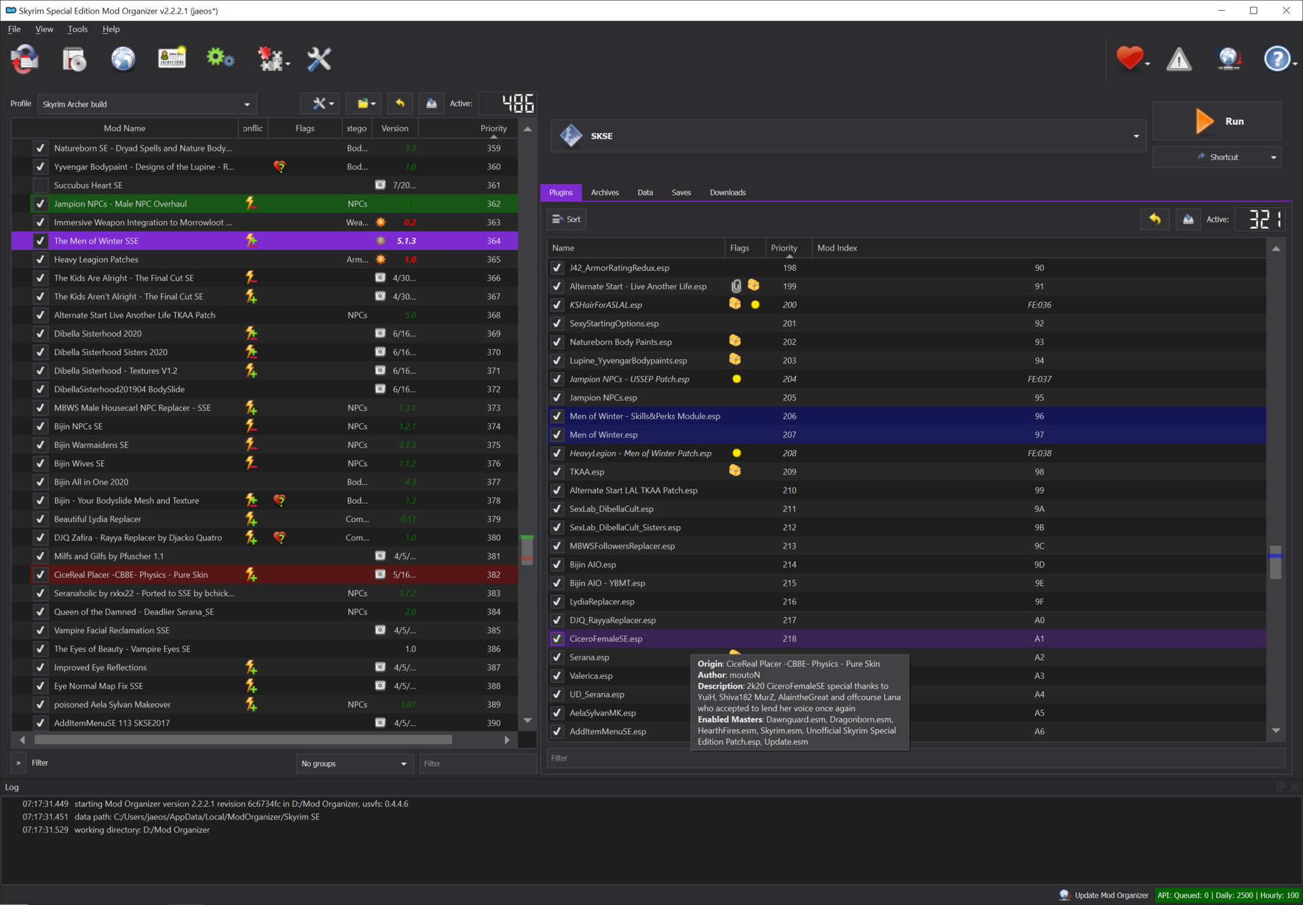Enable the Succubus Heart SE mod checkbox
Viewport: 1303px width, 905px height.
pos(41,185)
